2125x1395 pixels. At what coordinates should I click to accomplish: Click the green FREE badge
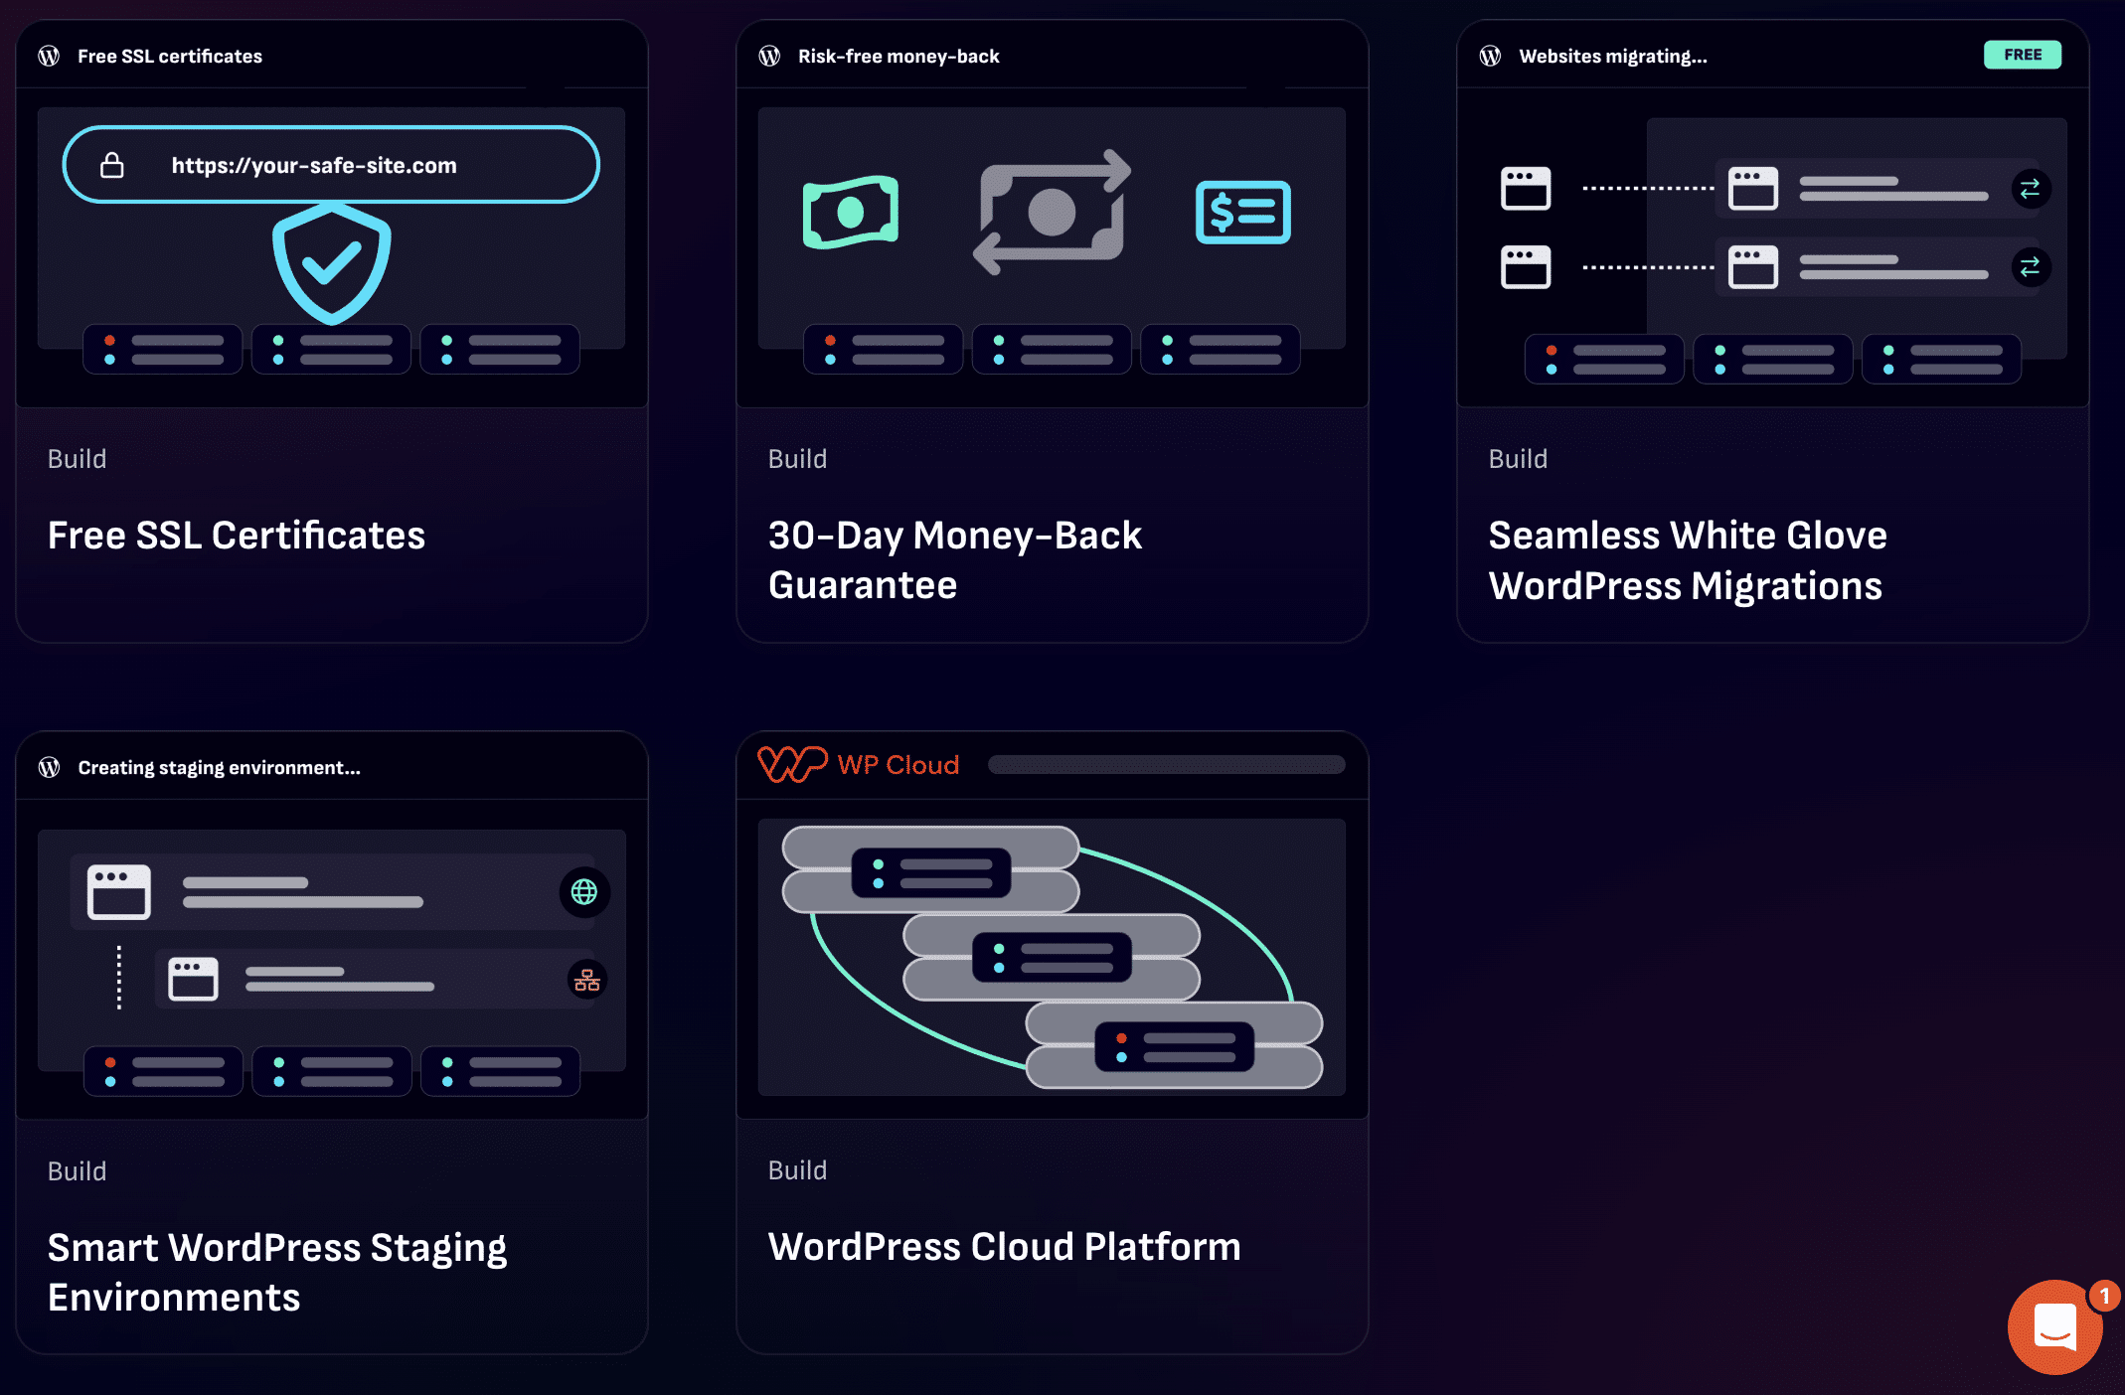[2022, 55]
